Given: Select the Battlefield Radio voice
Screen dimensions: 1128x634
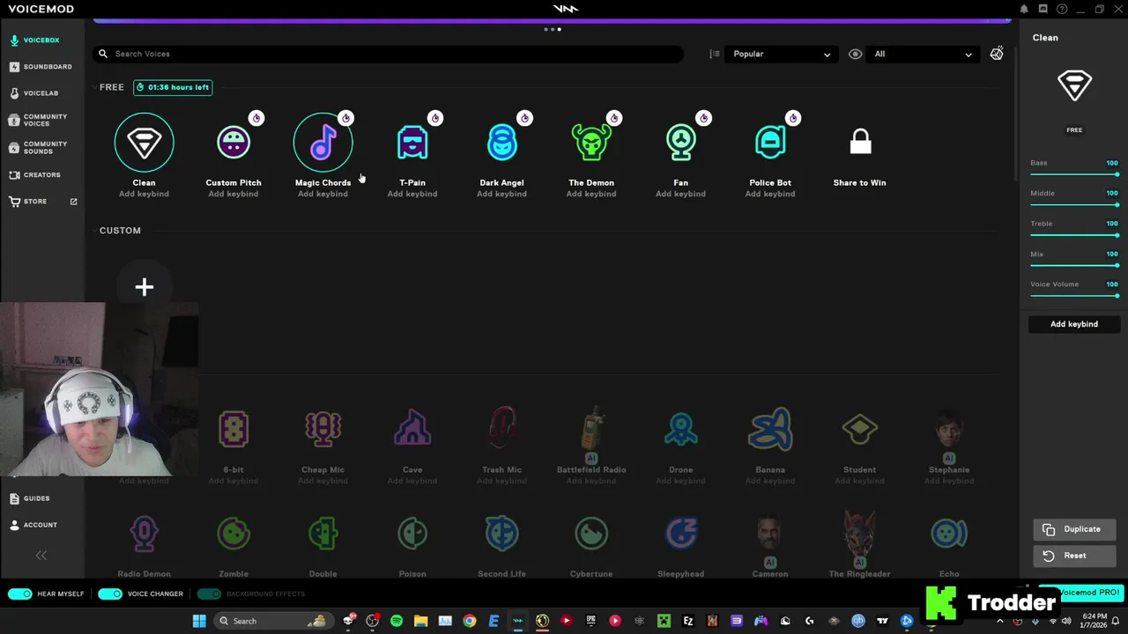Looking at the screenshot, I should click(591, 429).
